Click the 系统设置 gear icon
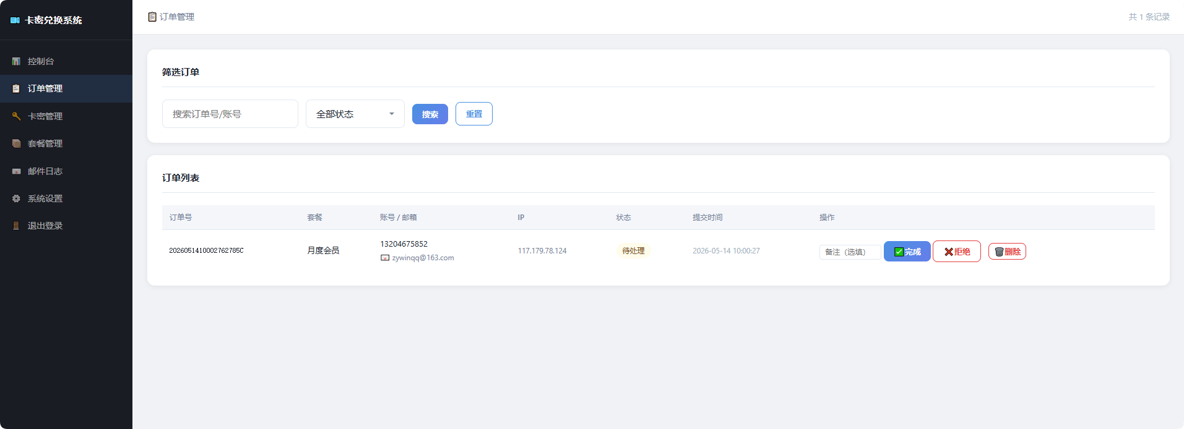This screenshot has width=1184, height=429. pos(16,198)
